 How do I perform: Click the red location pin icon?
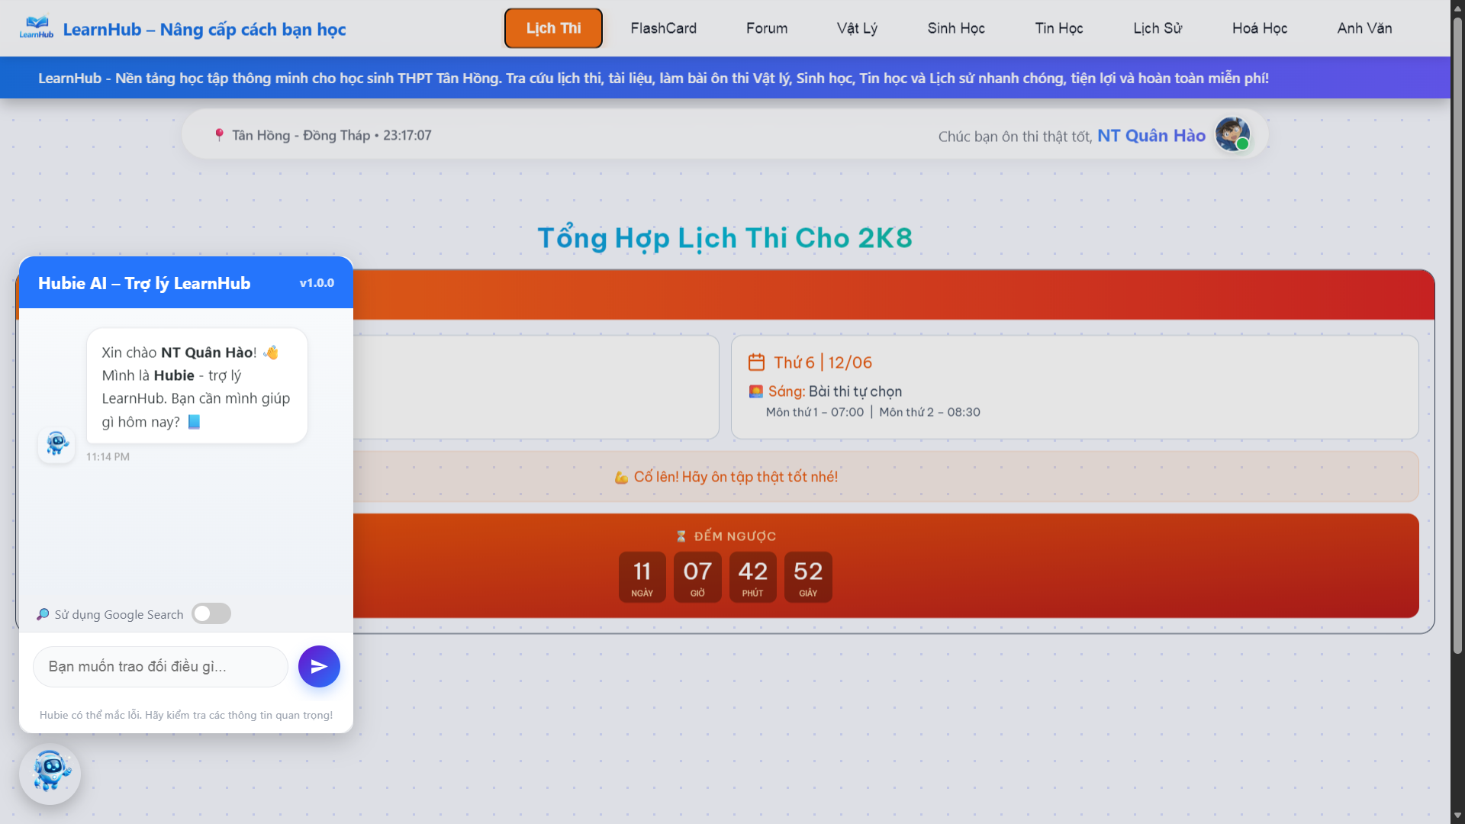point(219,135)
